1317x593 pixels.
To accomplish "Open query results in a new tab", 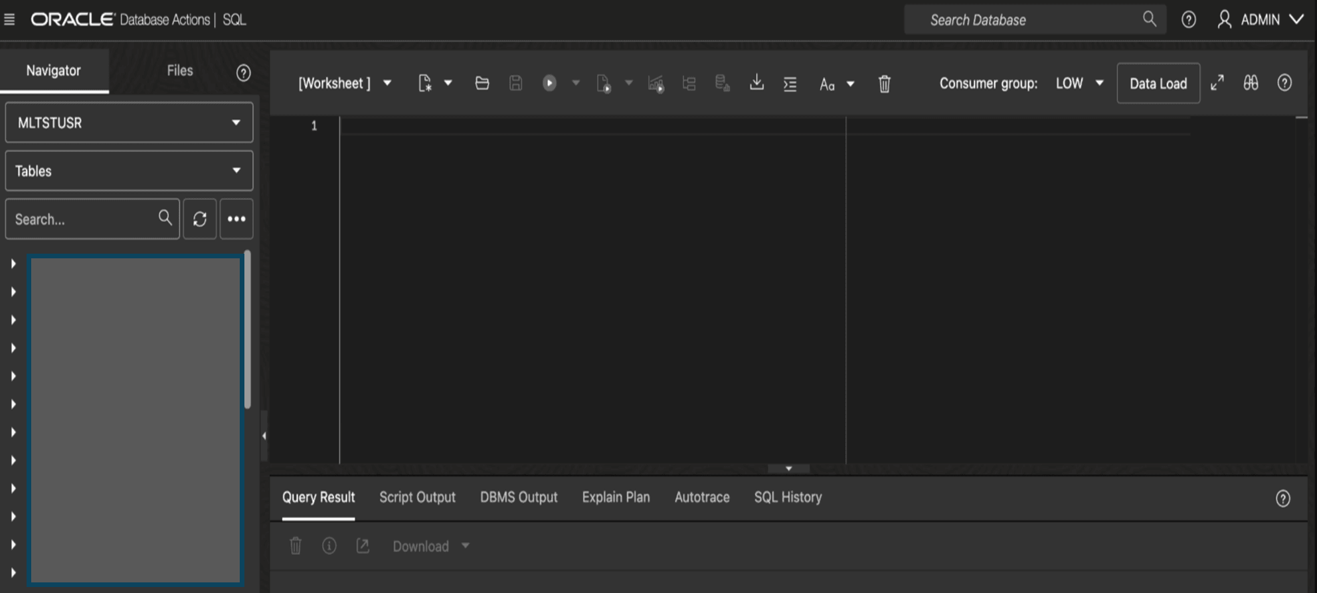I will click(x=363, y=546).
